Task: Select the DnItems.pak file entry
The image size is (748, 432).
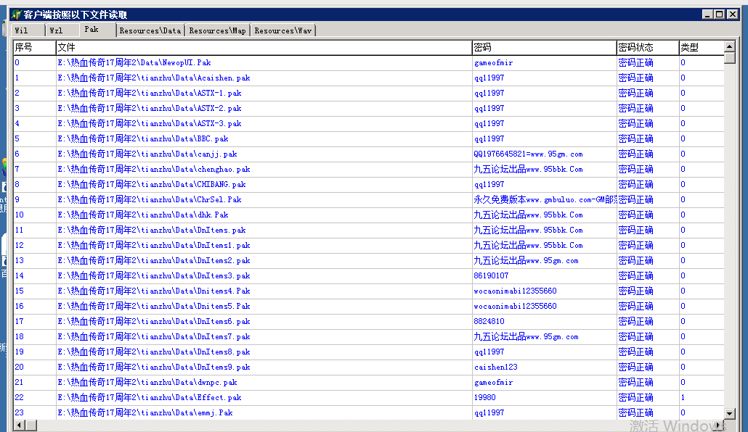Action: coord(151,230)
